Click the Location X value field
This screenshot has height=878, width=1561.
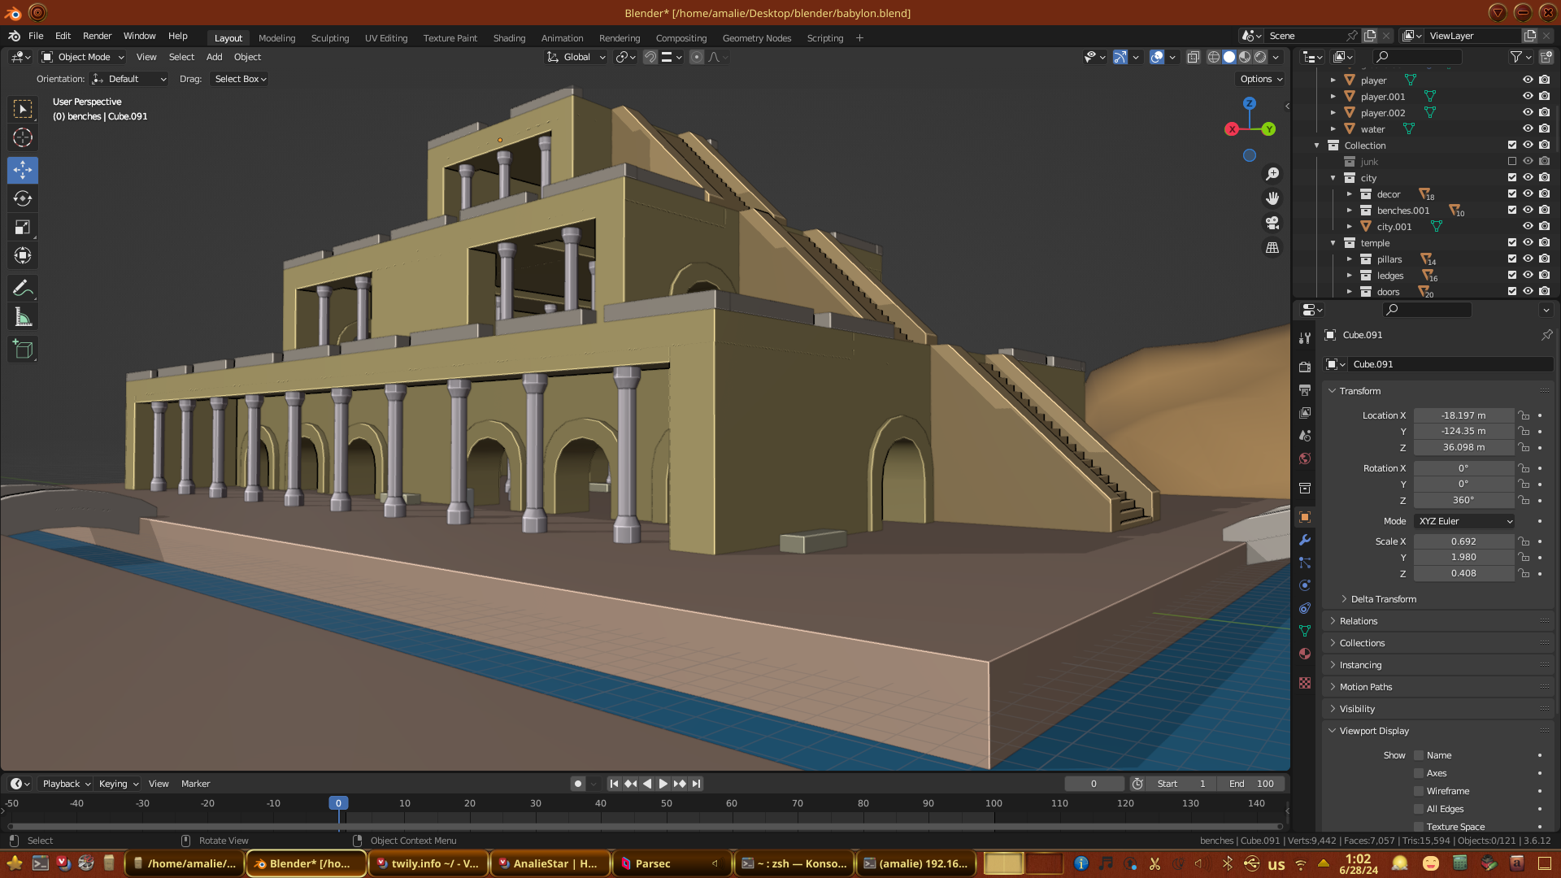click(1463, 415)
